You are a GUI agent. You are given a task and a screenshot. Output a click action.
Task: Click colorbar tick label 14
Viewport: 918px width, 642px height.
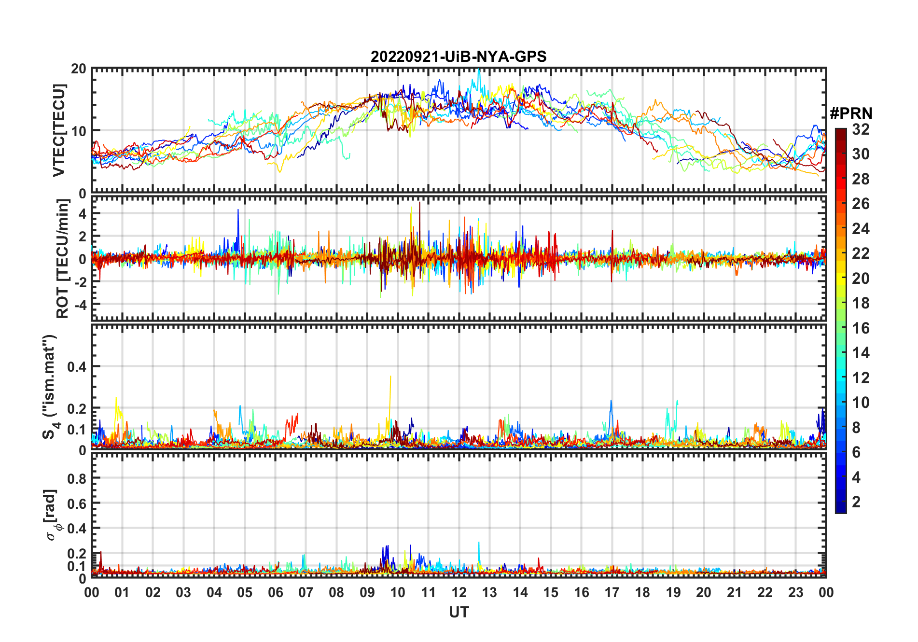coord(861,353)
